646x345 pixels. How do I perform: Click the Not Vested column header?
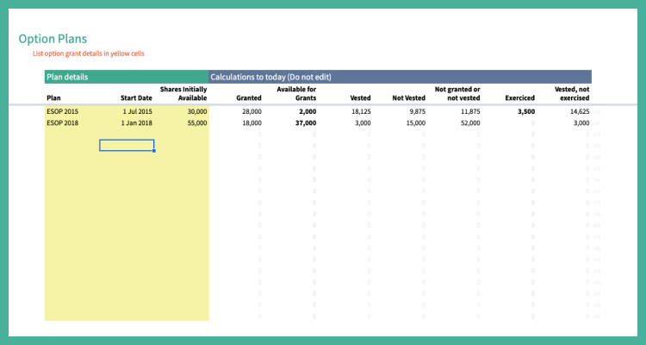(408, 97)
